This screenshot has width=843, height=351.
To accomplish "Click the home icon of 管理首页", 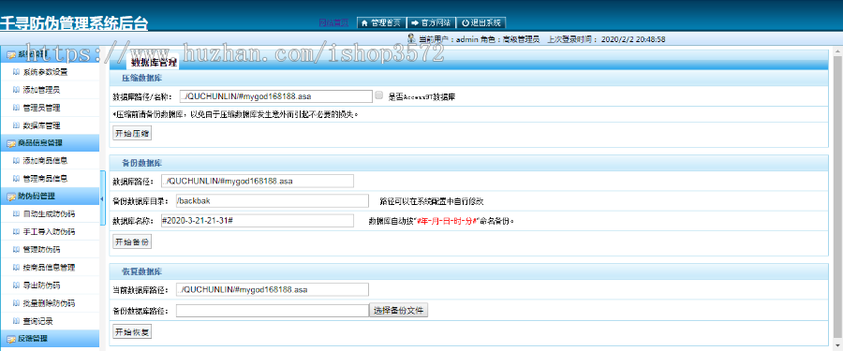I will pos(364,22).
